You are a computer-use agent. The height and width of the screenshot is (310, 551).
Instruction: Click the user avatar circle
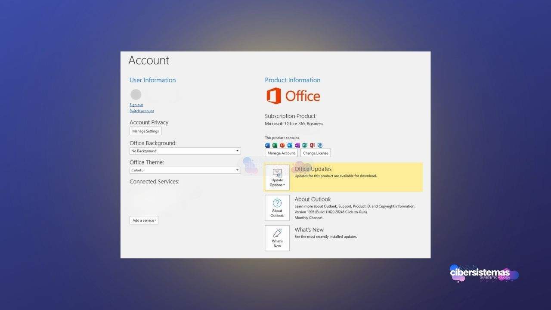pos(136,94)
